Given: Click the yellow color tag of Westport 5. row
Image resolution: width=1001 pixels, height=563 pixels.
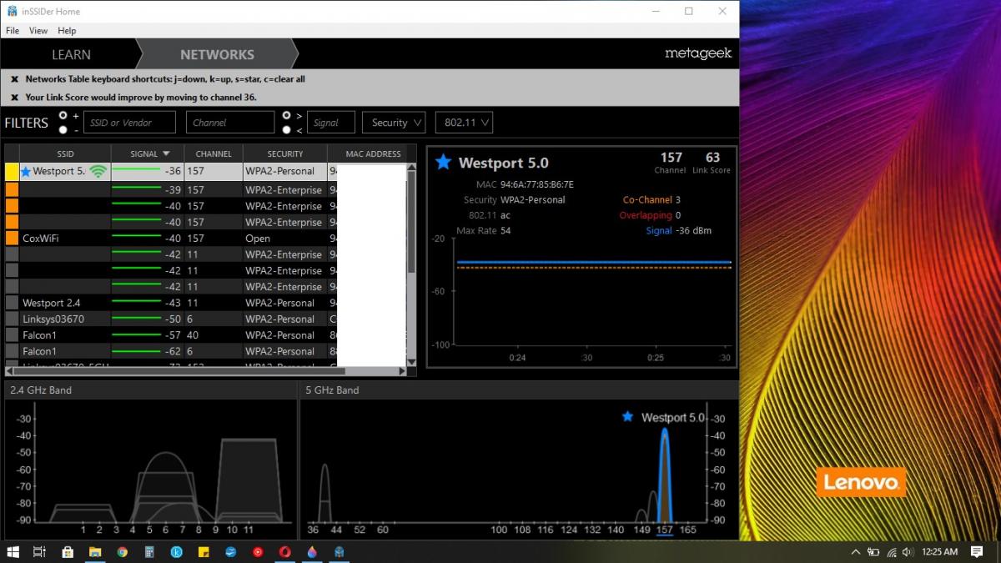Looking at the screenshot, I should tap(12, 172).
